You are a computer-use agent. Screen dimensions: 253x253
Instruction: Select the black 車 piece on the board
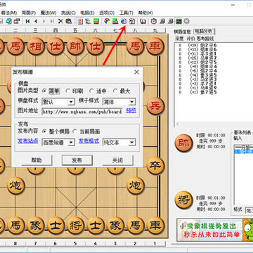pos(155,226)
